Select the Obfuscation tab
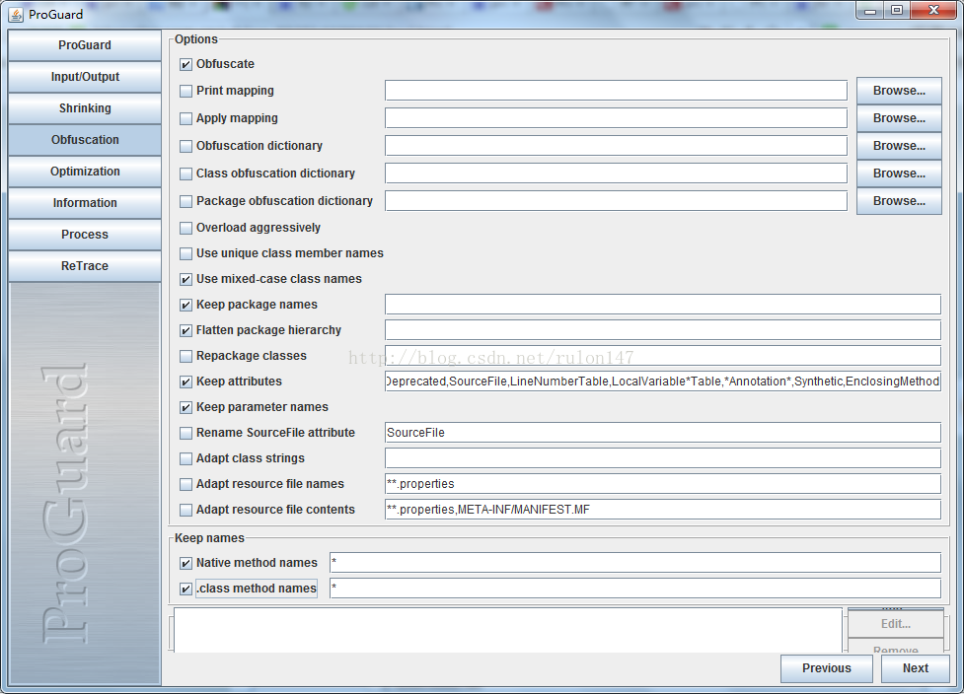The image size is (964, 694). 85,140
